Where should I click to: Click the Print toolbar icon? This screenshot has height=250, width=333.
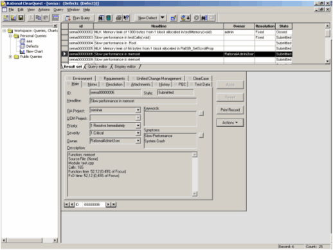118,18
